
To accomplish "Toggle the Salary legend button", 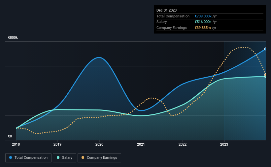I will [64, 158].
